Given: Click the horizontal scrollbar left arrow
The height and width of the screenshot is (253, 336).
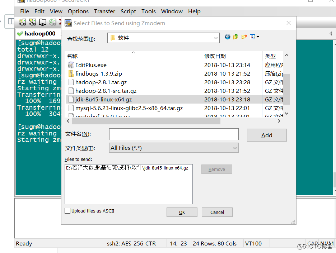Looking at the screenshot, I should [x=68, y=121].
